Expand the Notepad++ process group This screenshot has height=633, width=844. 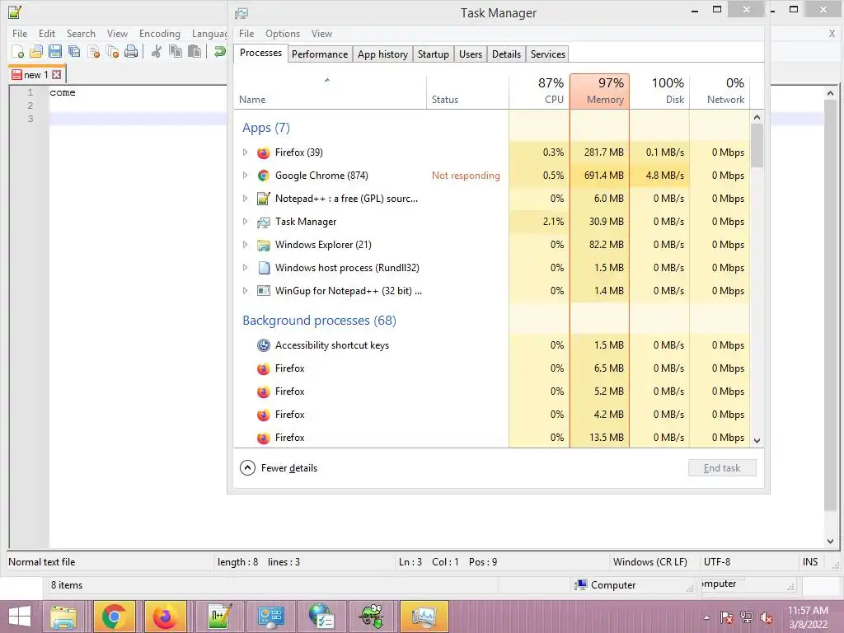click(245, 199)
